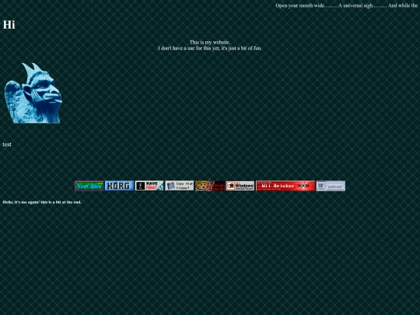Click the cartoon cat face badge
The height and width of the screenshot is (315, 420).
point(210,186)
